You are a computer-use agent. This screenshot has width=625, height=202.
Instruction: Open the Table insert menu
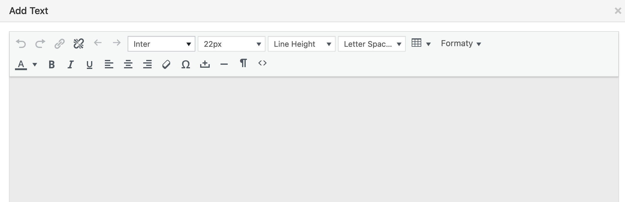pyautogui.click(x=421, y=44)
